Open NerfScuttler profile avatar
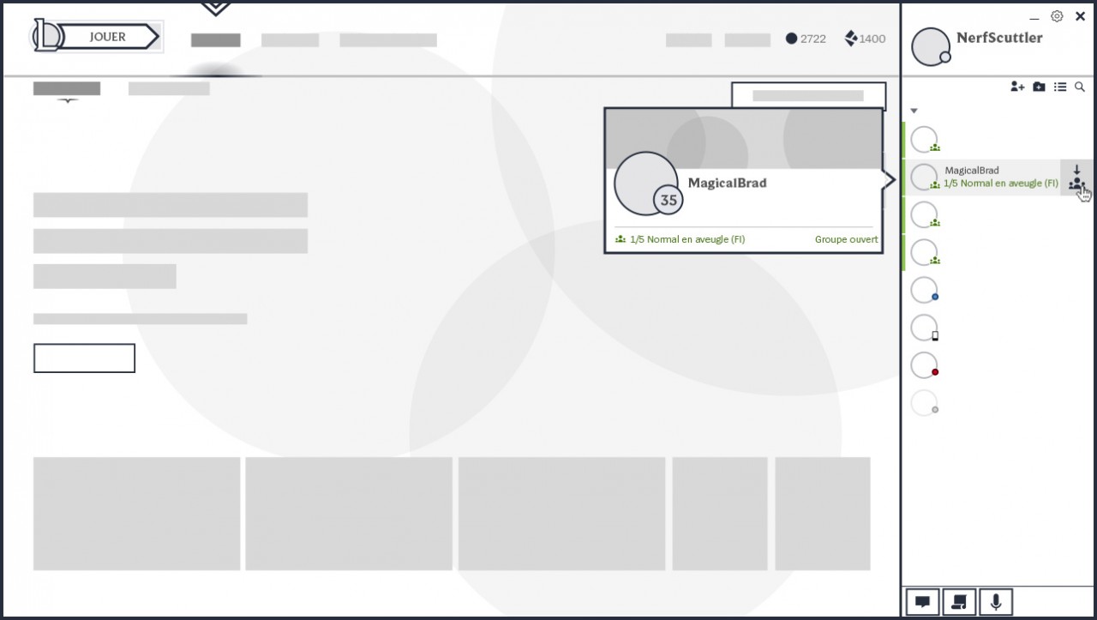This screenshot has width=1097, height=620. pos(930,46)
